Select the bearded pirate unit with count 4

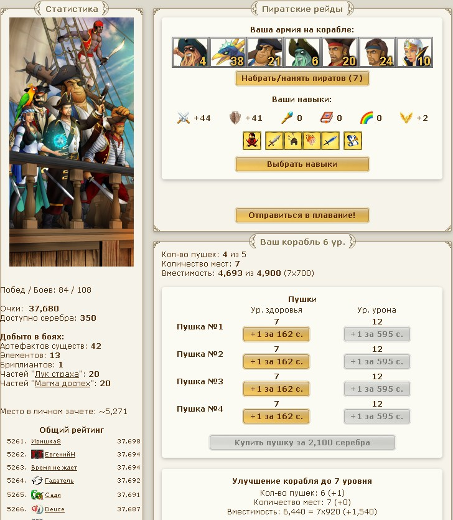pos(190,52)
